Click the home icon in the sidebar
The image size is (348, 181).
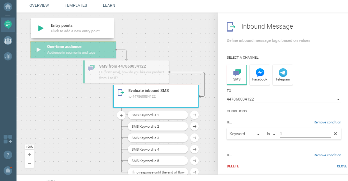click(8, 7)
